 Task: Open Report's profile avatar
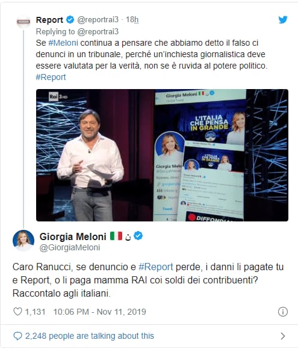[x=23, y=22]
